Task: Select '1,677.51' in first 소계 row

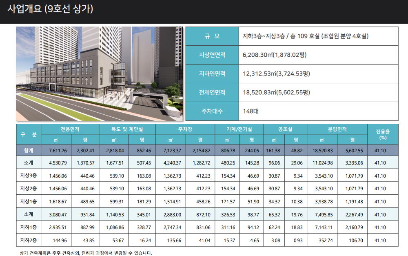Action: click(115, 163)
